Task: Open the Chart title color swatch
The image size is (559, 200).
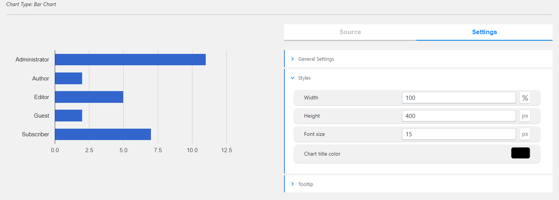Action: tap(521, 153)
